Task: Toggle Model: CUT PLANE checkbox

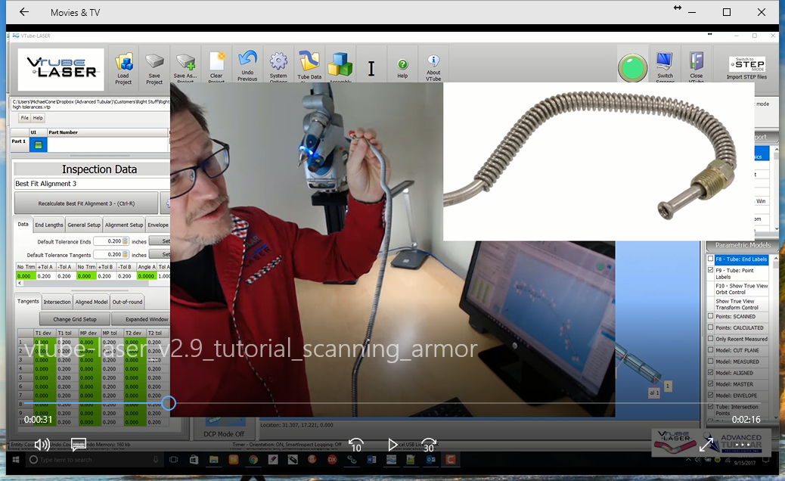Action: (x=710, y=350)
